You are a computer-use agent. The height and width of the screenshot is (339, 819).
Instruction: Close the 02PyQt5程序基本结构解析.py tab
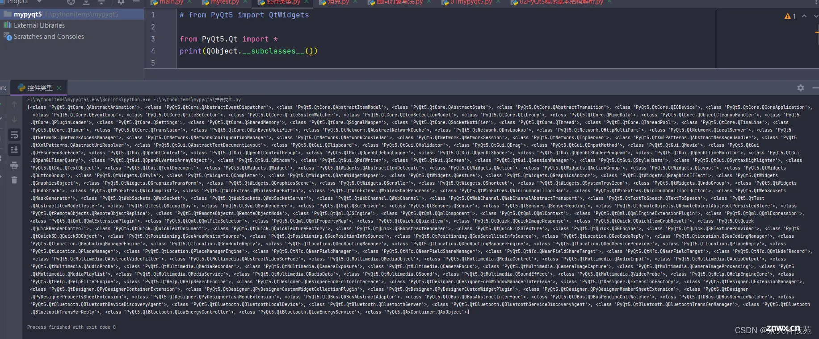(x=609, y=2)
